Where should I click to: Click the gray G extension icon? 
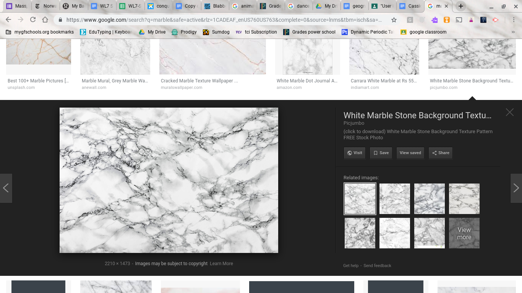pos(410,20)
